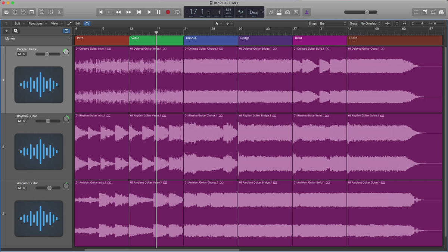Click the add track plus button
Screen dimensions: 448x252
click(x=6, y=31)
